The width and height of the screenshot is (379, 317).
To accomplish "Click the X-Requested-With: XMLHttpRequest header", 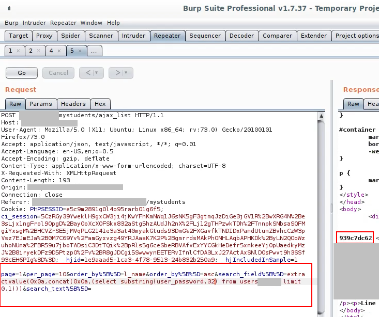I will [x=59, y=173].
